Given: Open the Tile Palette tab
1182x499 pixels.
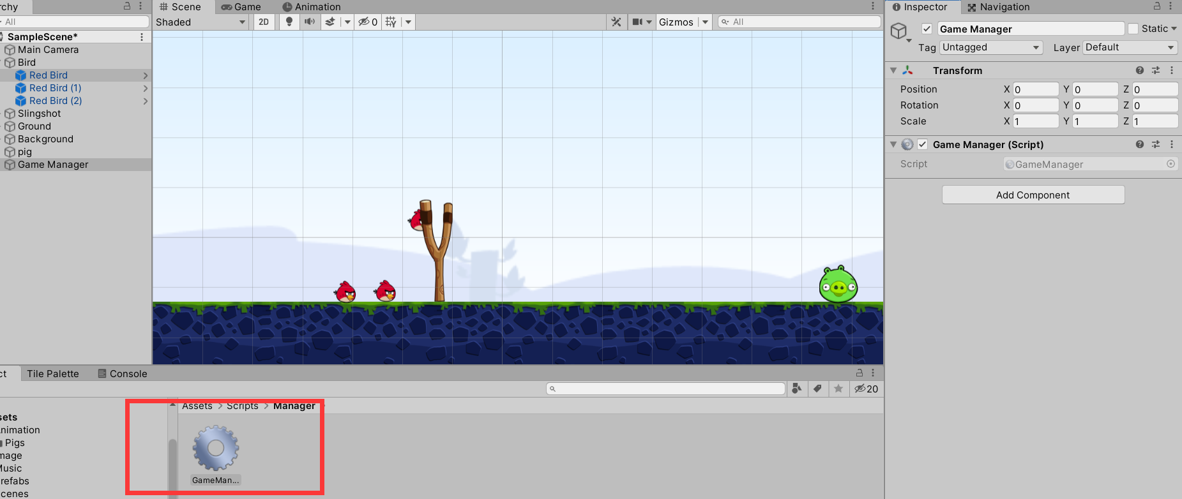Looking at the screenshot, I should (53, 374).
